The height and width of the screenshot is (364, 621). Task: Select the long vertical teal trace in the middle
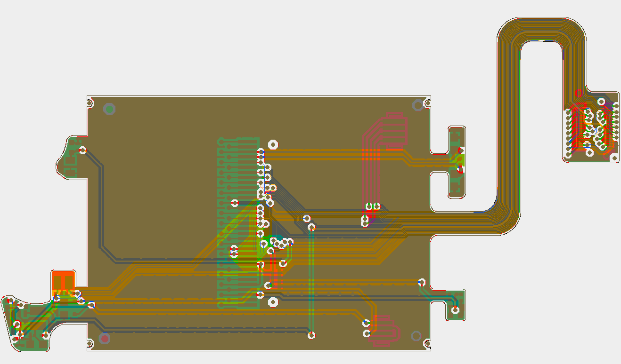(311, 273)
